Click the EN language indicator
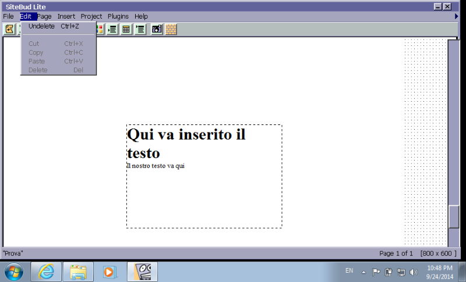The width and height of the screenshot is (466, 282). tap(349, 270)
